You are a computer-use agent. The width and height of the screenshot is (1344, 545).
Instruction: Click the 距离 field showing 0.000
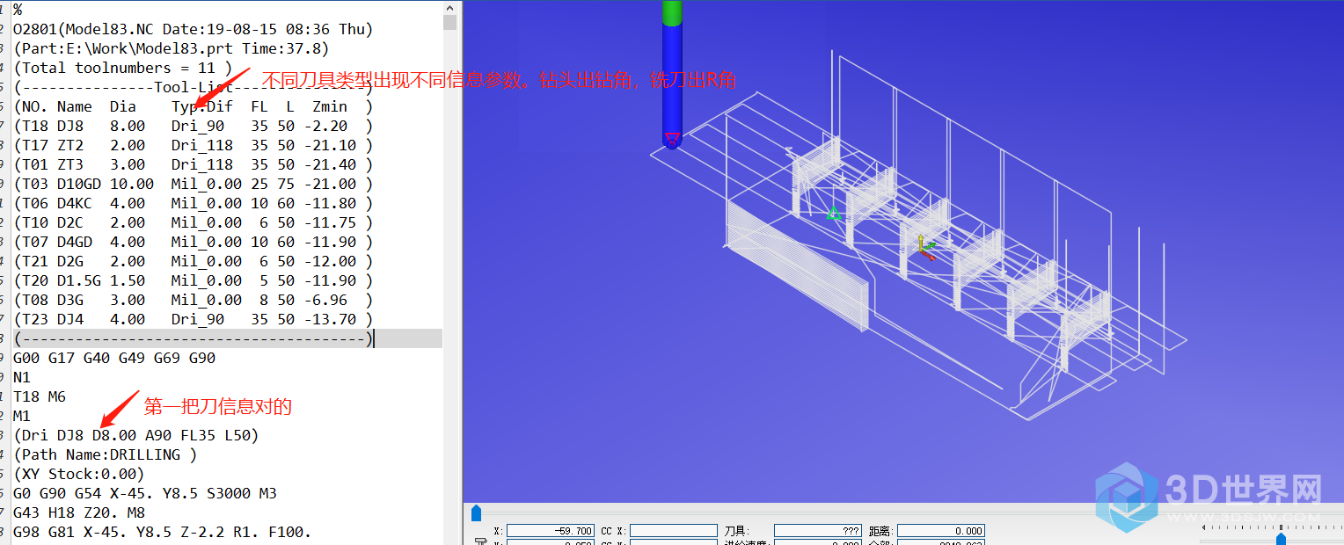pos(941,531)
